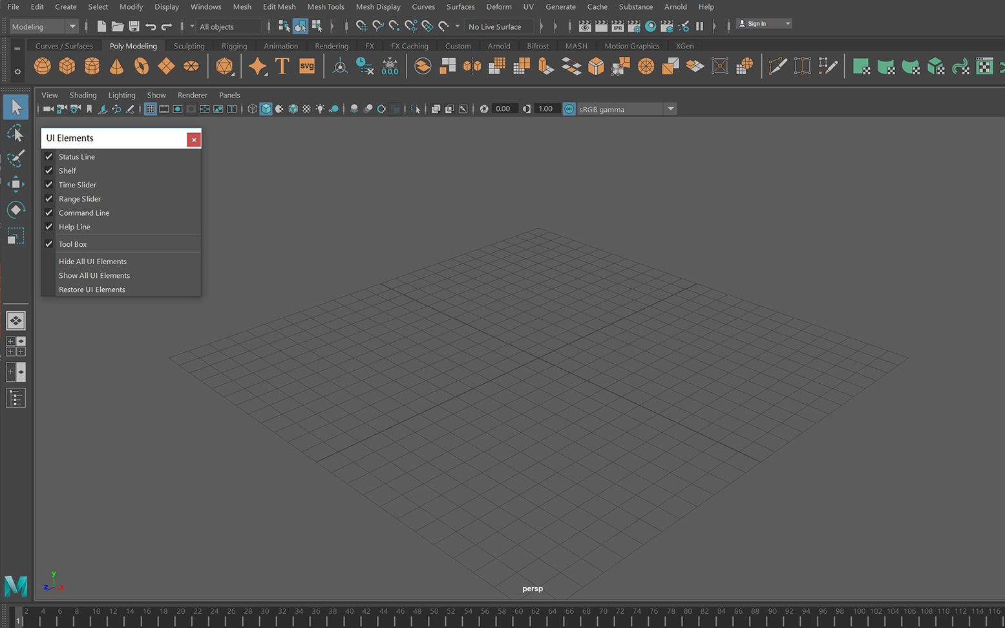Activate the Move tool in Tool Box
This screenshot has height=628, width=1005.
(x=16, y=184)
